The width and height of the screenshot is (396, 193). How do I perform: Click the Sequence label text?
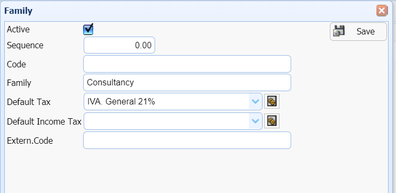[25, 46]
